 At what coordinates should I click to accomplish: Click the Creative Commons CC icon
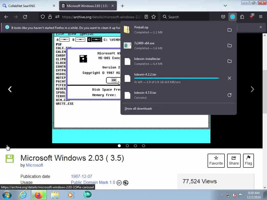[119, 183]
